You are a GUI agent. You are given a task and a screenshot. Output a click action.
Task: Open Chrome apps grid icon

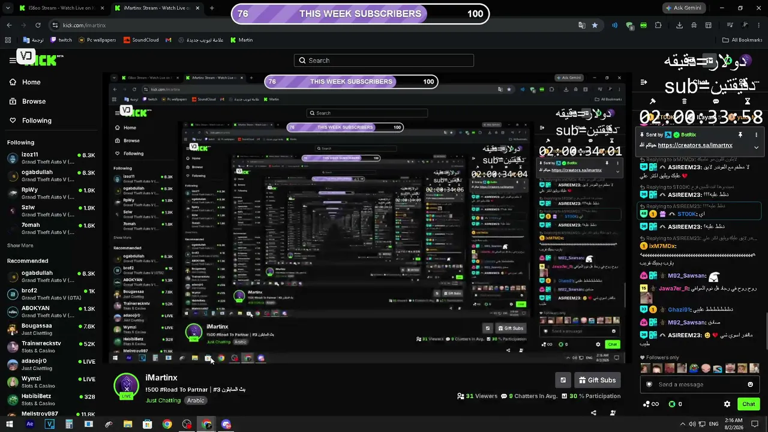8,40
